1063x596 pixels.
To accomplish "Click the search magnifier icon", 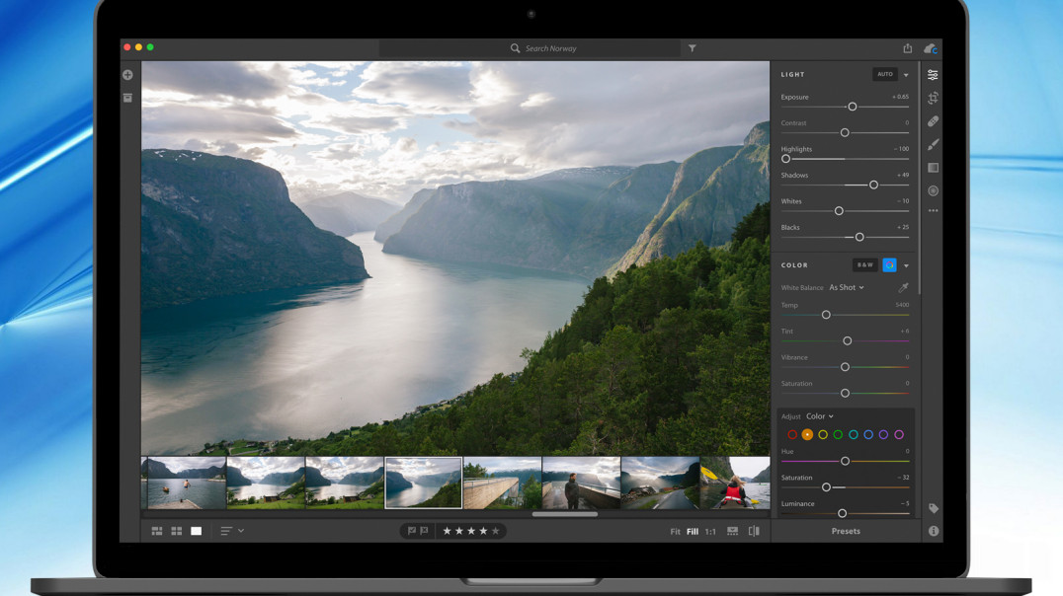I will (x=516, y=48).
